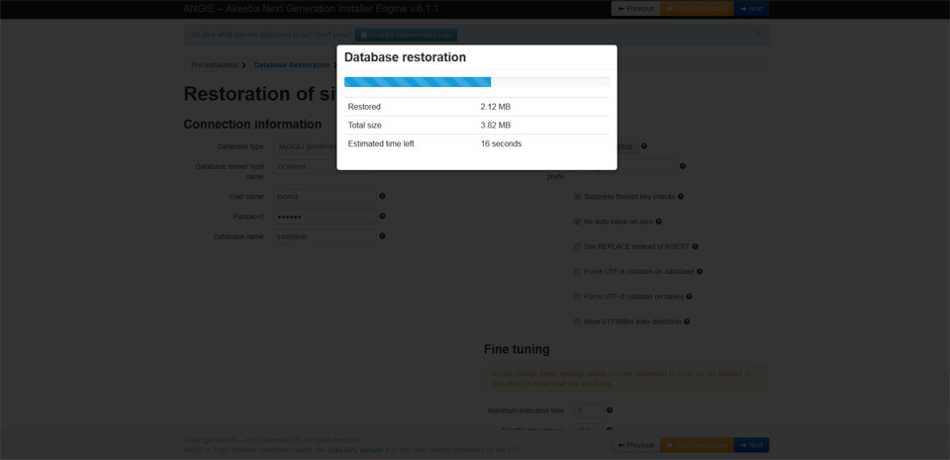Image resolution: width=950 pixels, height=460 pixels.
Task: Click help icon beside the existing tables backup dropdown
Action: [644, 145]
